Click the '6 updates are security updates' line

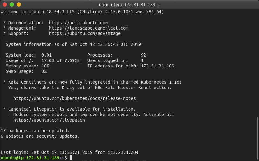coord(40,136)
